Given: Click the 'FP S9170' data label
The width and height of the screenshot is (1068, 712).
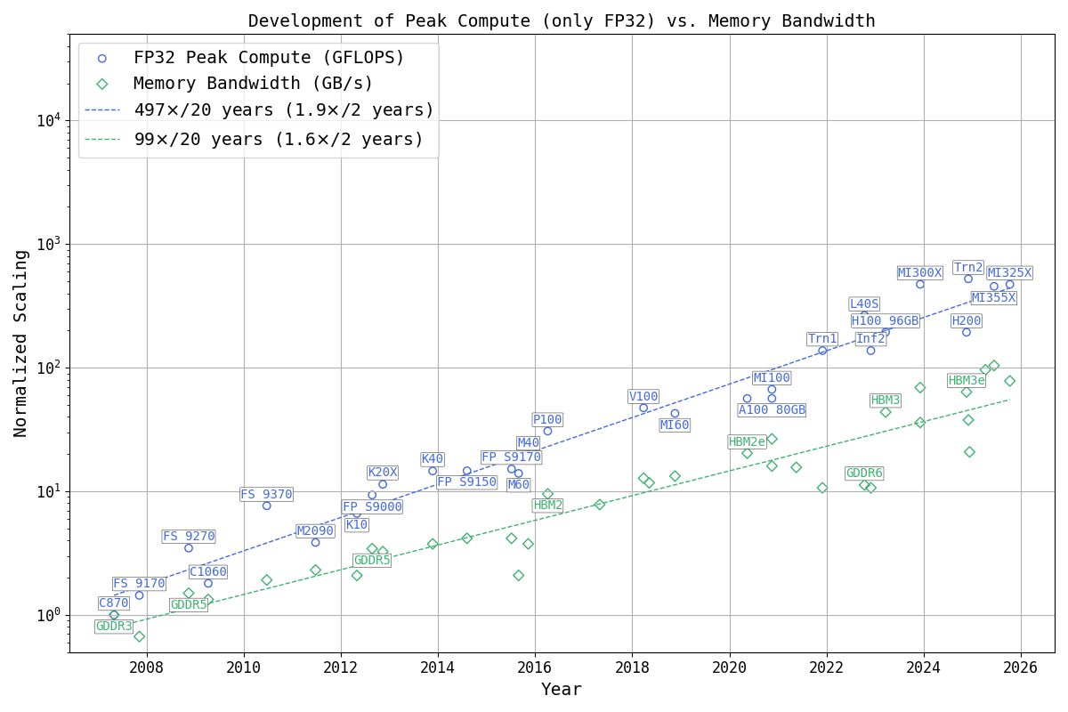Looking at the screenshot, I should click(x=512, y=457).
